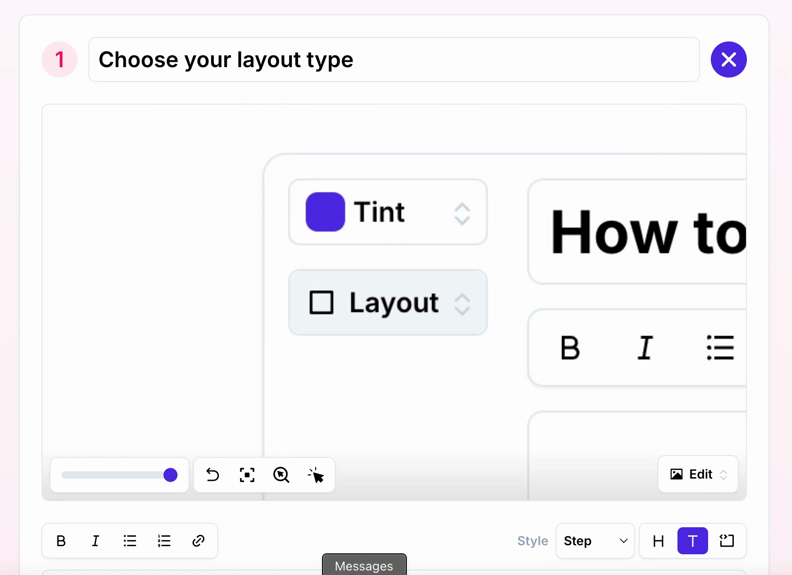The width and height of the screenshot is (792, 575).
Task: Toggle the highlighted T text button
Action: tap(693, 541)
